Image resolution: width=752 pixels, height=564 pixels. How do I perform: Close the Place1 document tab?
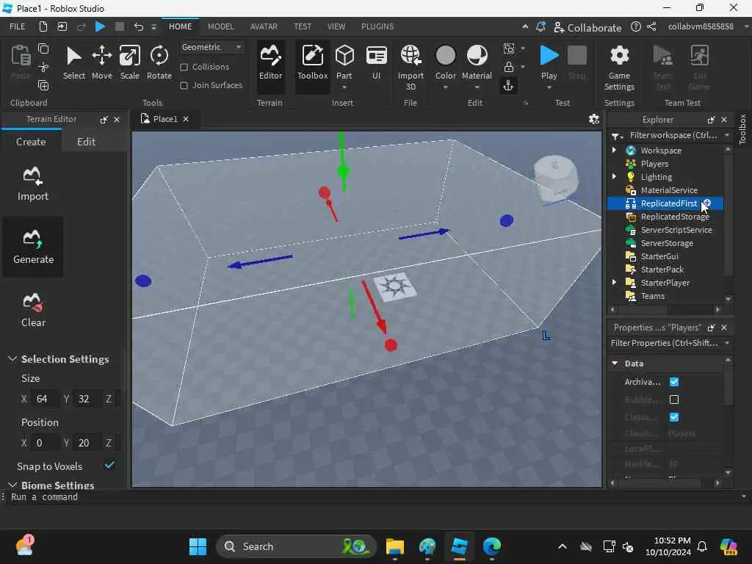click(x=186, y=119)
